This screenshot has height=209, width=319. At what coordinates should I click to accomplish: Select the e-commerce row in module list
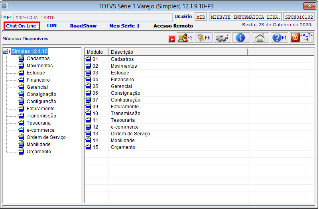click(199, 127)
